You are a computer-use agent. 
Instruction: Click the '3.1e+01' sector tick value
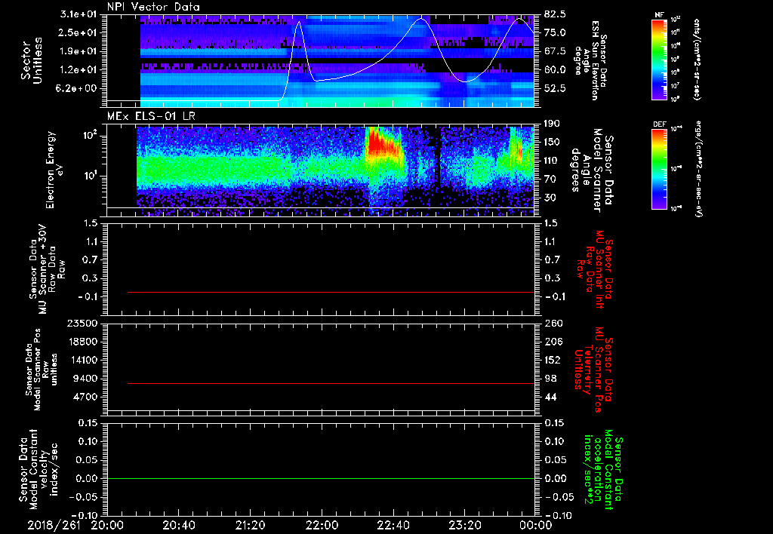pos(79,14)
